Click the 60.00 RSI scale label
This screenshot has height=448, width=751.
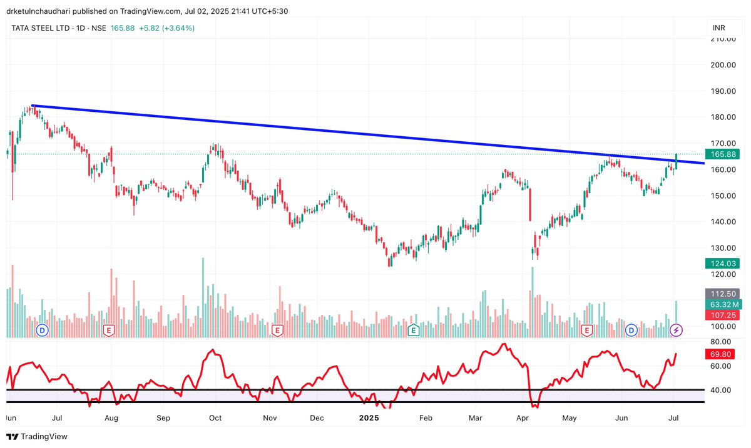coord(720,366)
